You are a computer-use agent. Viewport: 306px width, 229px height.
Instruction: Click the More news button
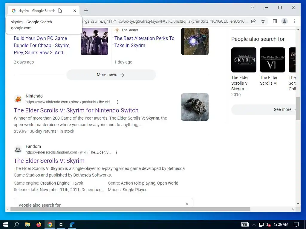pos(111,75)
